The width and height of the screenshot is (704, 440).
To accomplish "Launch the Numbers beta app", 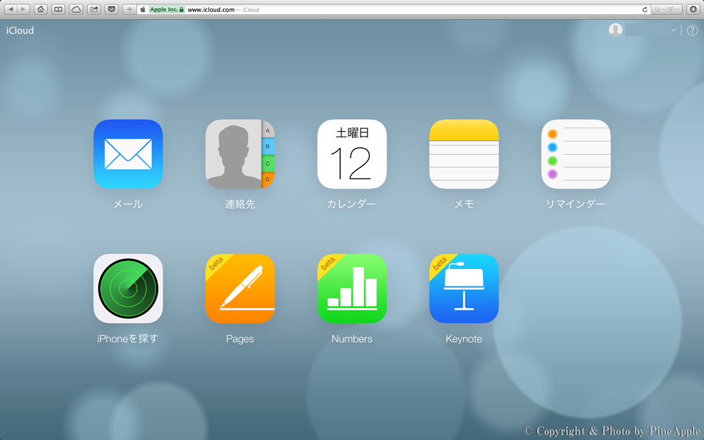I will 351,289.
